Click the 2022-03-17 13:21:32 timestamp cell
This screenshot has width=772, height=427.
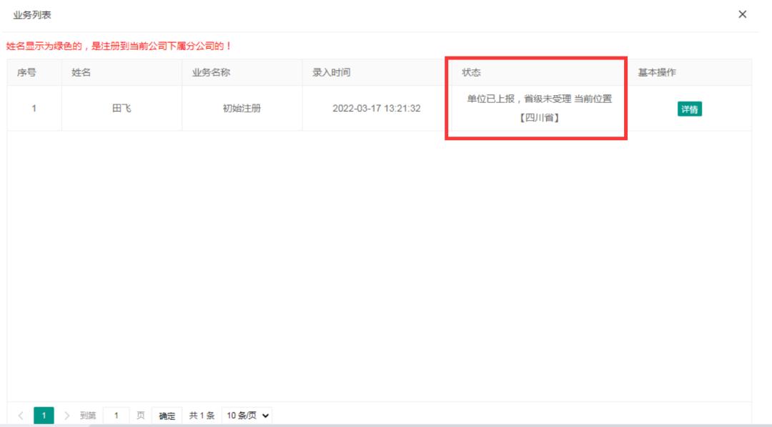377,109
